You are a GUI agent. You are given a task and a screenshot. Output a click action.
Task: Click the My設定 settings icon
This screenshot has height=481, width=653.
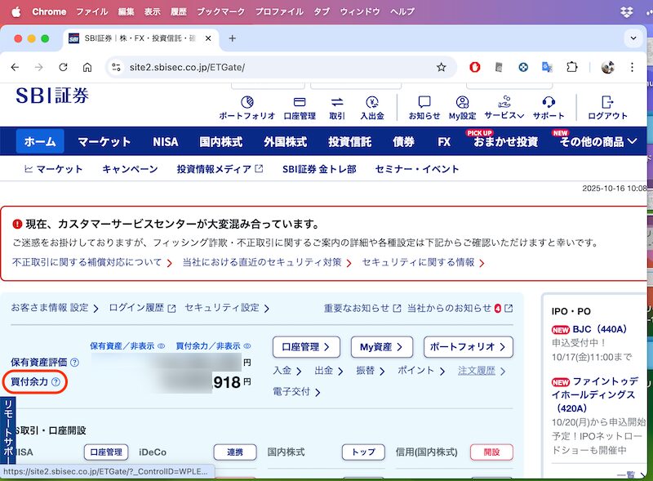[462, 103]
